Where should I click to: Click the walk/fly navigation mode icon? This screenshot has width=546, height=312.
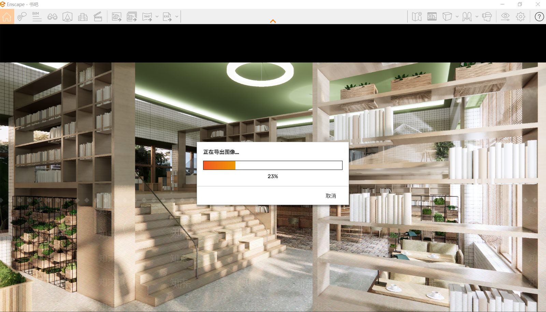pos(467,17)
